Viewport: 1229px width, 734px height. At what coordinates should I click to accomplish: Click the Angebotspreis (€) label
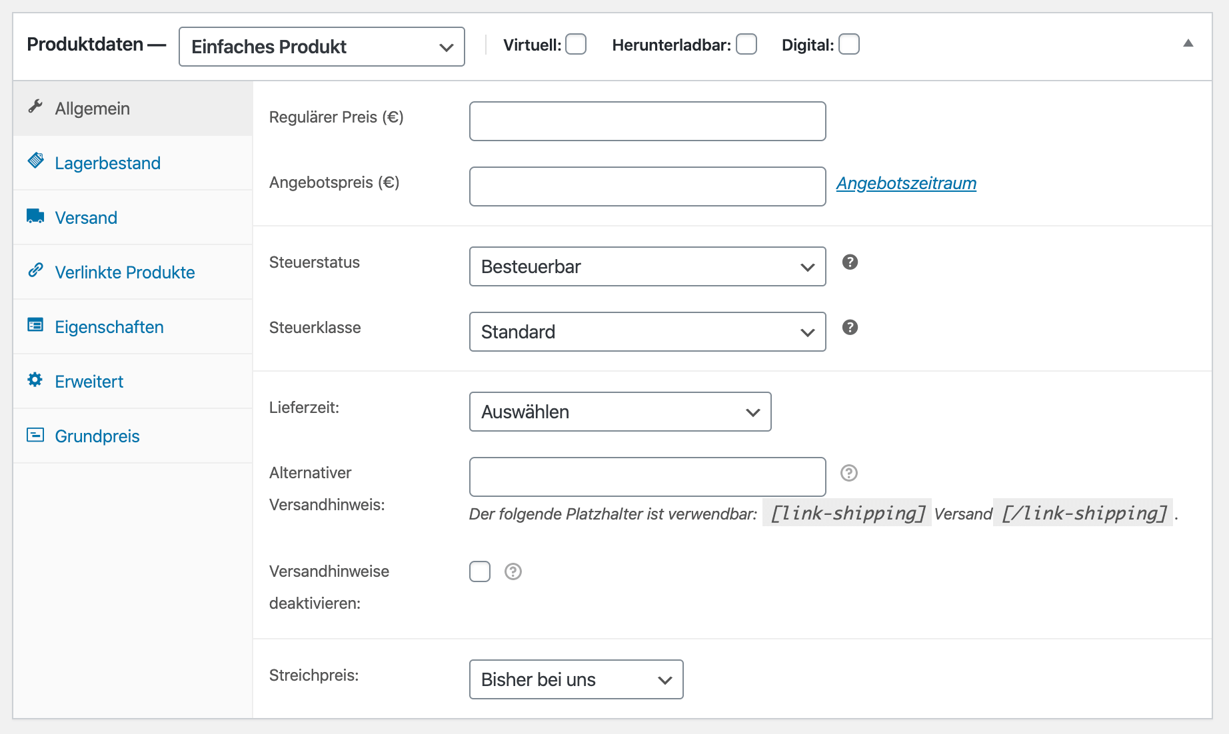[335, 183]
